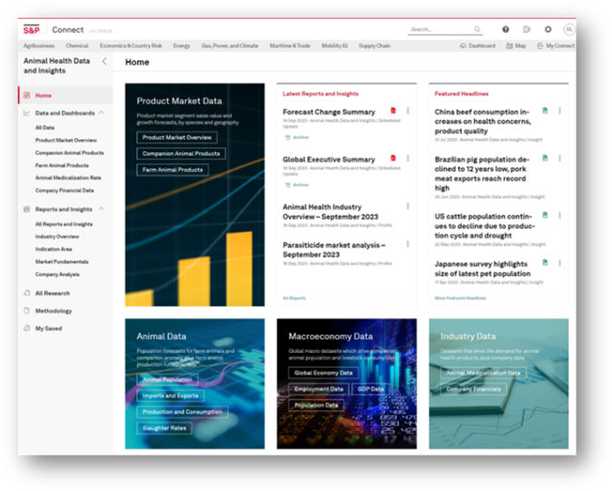Screen dimensions: 612x491
Task: Open the Mobility IQ menu
Action: coord(335,45)
